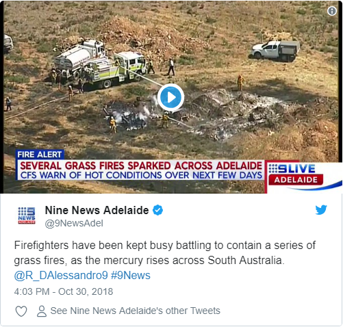The height and width of the screenshot is (327, 343).
Task: Click the CFS WARN OF HOT CONDITIONS subheadline
Action: pos(141,175)
